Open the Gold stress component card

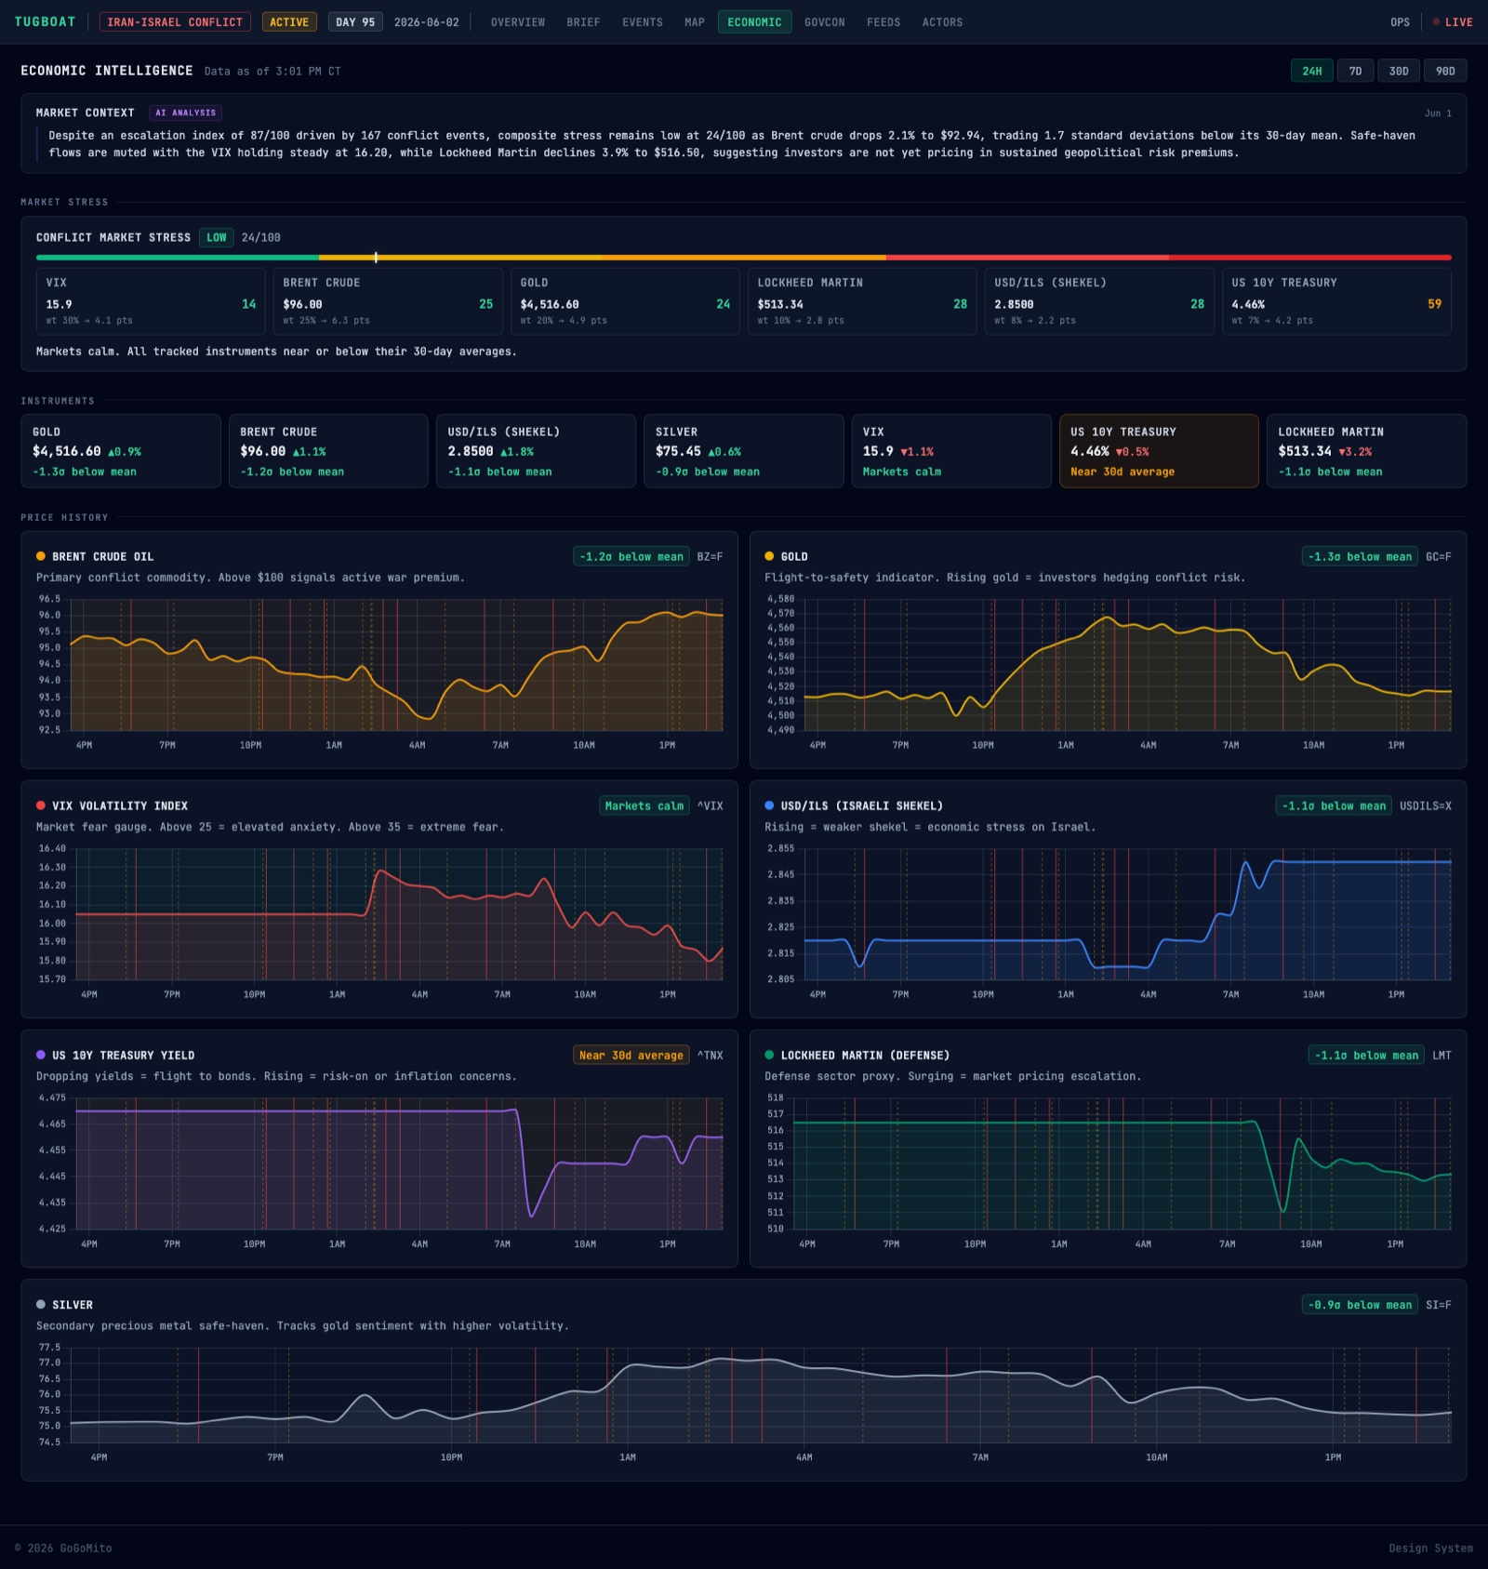click(625, 301)
